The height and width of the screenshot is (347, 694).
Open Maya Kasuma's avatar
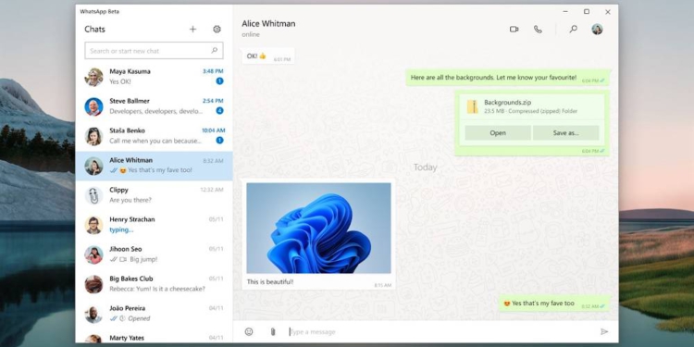pyautogui.click(x=93, y=77)
